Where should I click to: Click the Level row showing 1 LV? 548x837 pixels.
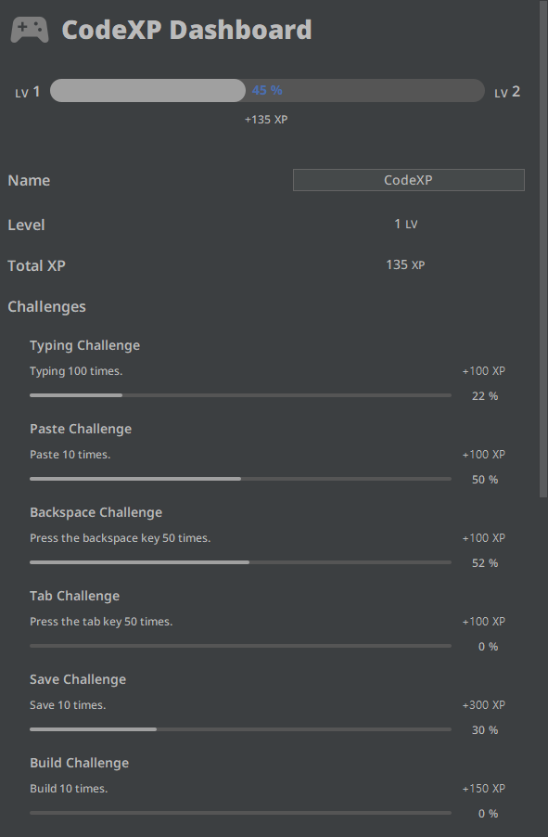pyautogui.click(x=405, y=224)
